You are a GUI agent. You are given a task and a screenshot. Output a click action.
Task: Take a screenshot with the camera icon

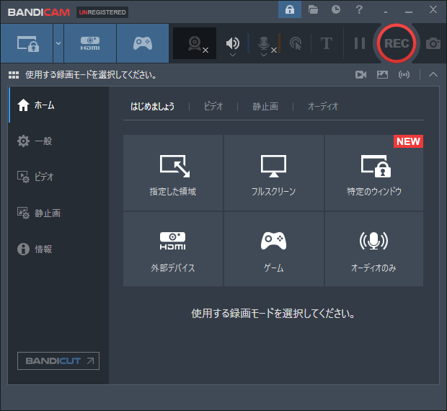pos(433,43)
